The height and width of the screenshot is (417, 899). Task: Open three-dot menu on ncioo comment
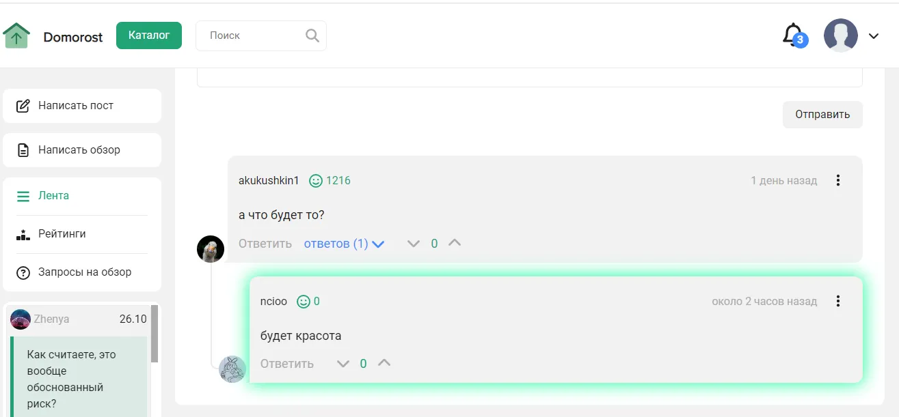point(838,301)
